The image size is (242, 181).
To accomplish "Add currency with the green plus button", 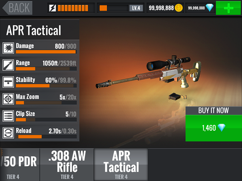I will [x=228, y=8].
